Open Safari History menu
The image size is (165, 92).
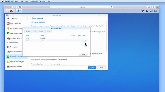tap(27, 1)
